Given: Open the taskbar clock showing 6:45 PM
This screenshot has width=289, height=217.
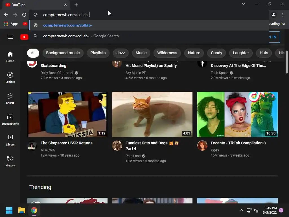Looking at the screenshot, I should (x=270, y=210).
